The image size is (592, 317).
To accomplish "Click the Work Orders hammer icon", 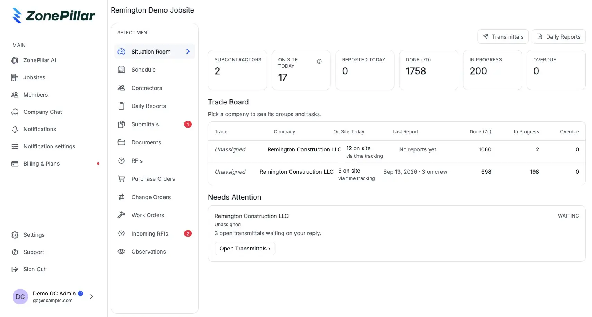I will 121,215.
